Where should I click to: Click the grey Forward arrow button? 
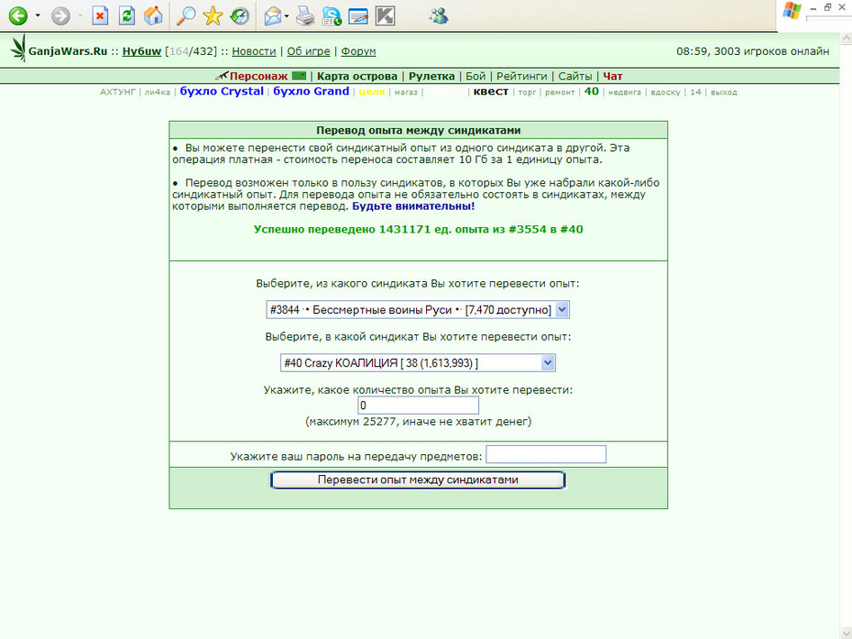point(60,16)
